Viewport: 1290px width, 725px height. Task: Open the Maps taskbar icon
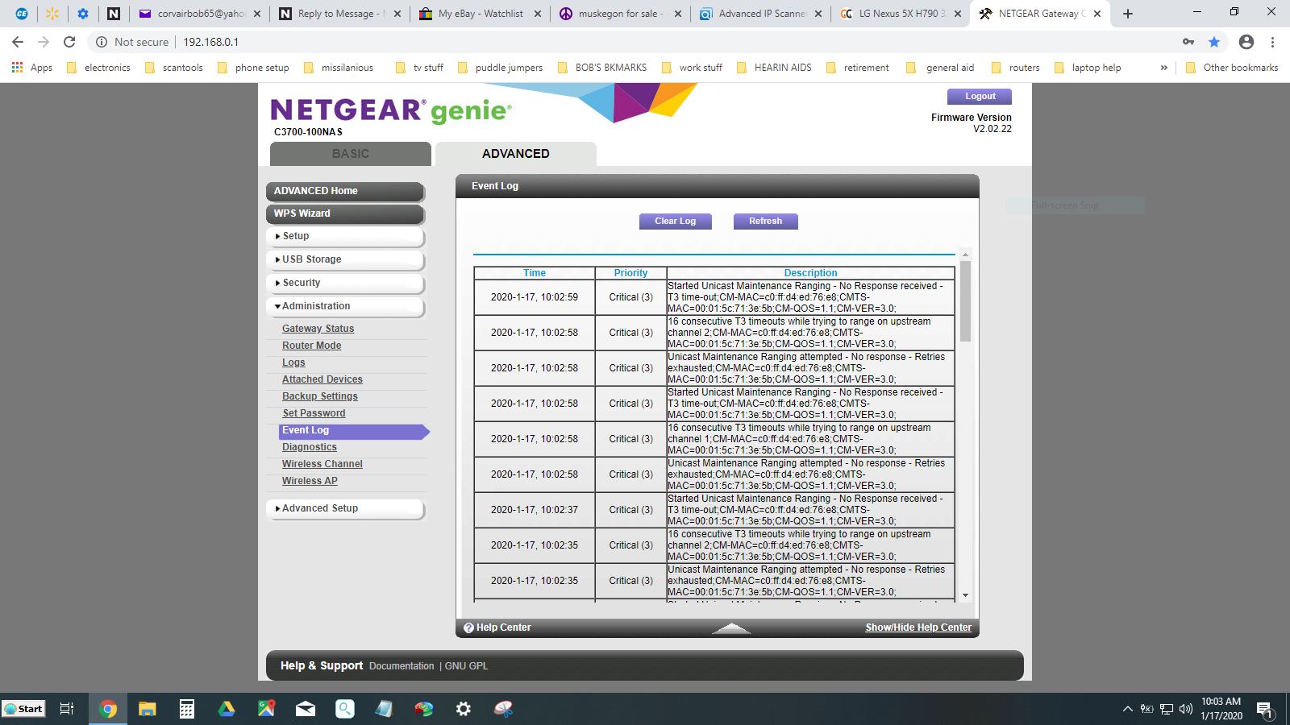[x=266, y=709]
